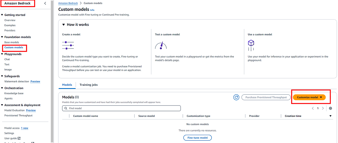Open table preferences gear icon
This screenshot has height=143, width=338.
(x=330, y=108)
